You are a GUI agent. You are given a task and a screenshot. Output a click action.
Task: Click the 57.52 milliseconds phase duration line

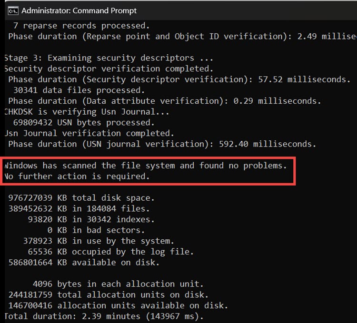[179, 79]
